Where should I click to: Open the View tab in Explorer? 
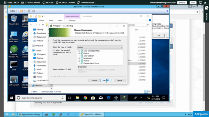[x=59, y=20]
